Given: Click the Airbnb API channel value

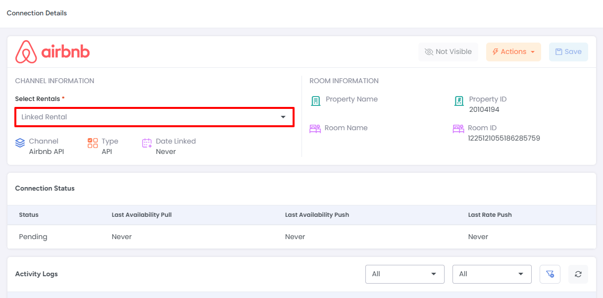Looking at the screenshot, I should click(x=47, y=151).
